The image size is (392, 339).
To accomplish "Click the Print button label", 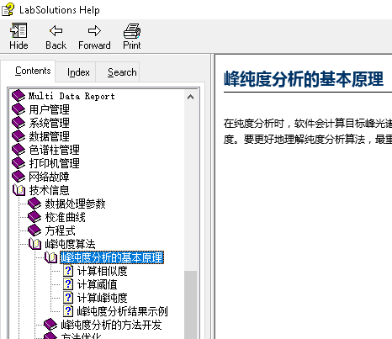I will tap(132, 45).
